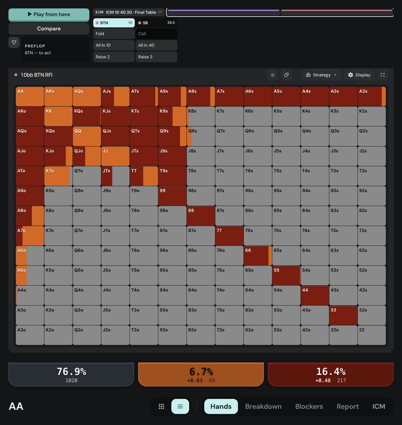Select the JJ hand cell

[115, 156]
